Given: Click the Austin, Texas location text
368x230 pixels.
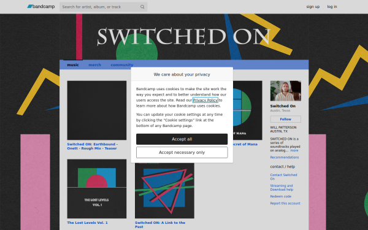Looking at the screenshot, I should tap(280, 110).
